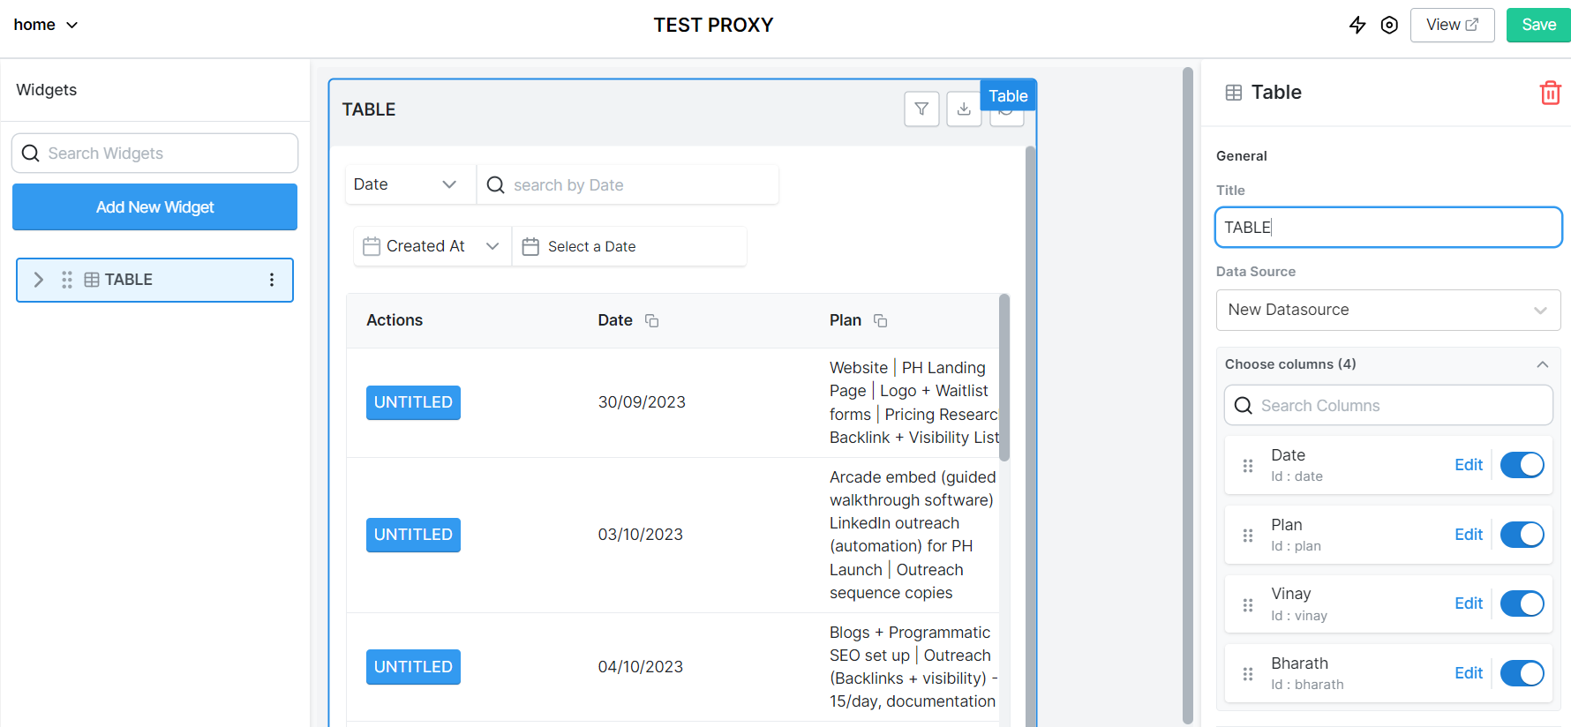Click the lightning bolt actions icon
Screen dimensions: 1571x727
point(1357,25)
